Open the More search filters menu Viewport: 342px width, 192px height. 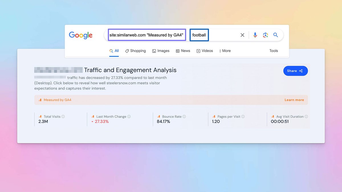225,51
